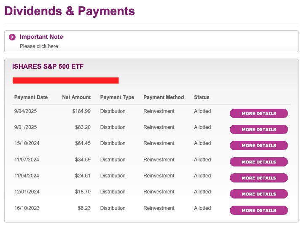Click the Payment Method column header

(164, 97)
